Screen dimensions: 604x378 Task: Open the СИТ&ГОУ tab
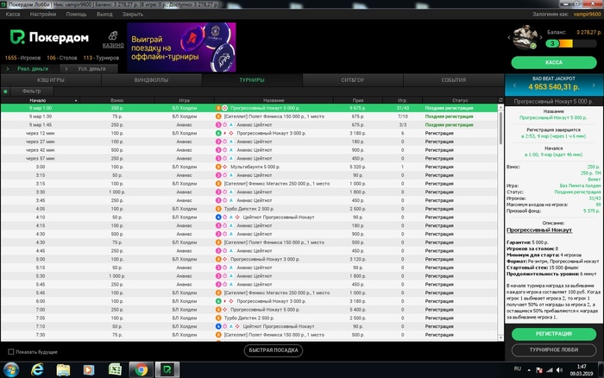coord(352,80)
